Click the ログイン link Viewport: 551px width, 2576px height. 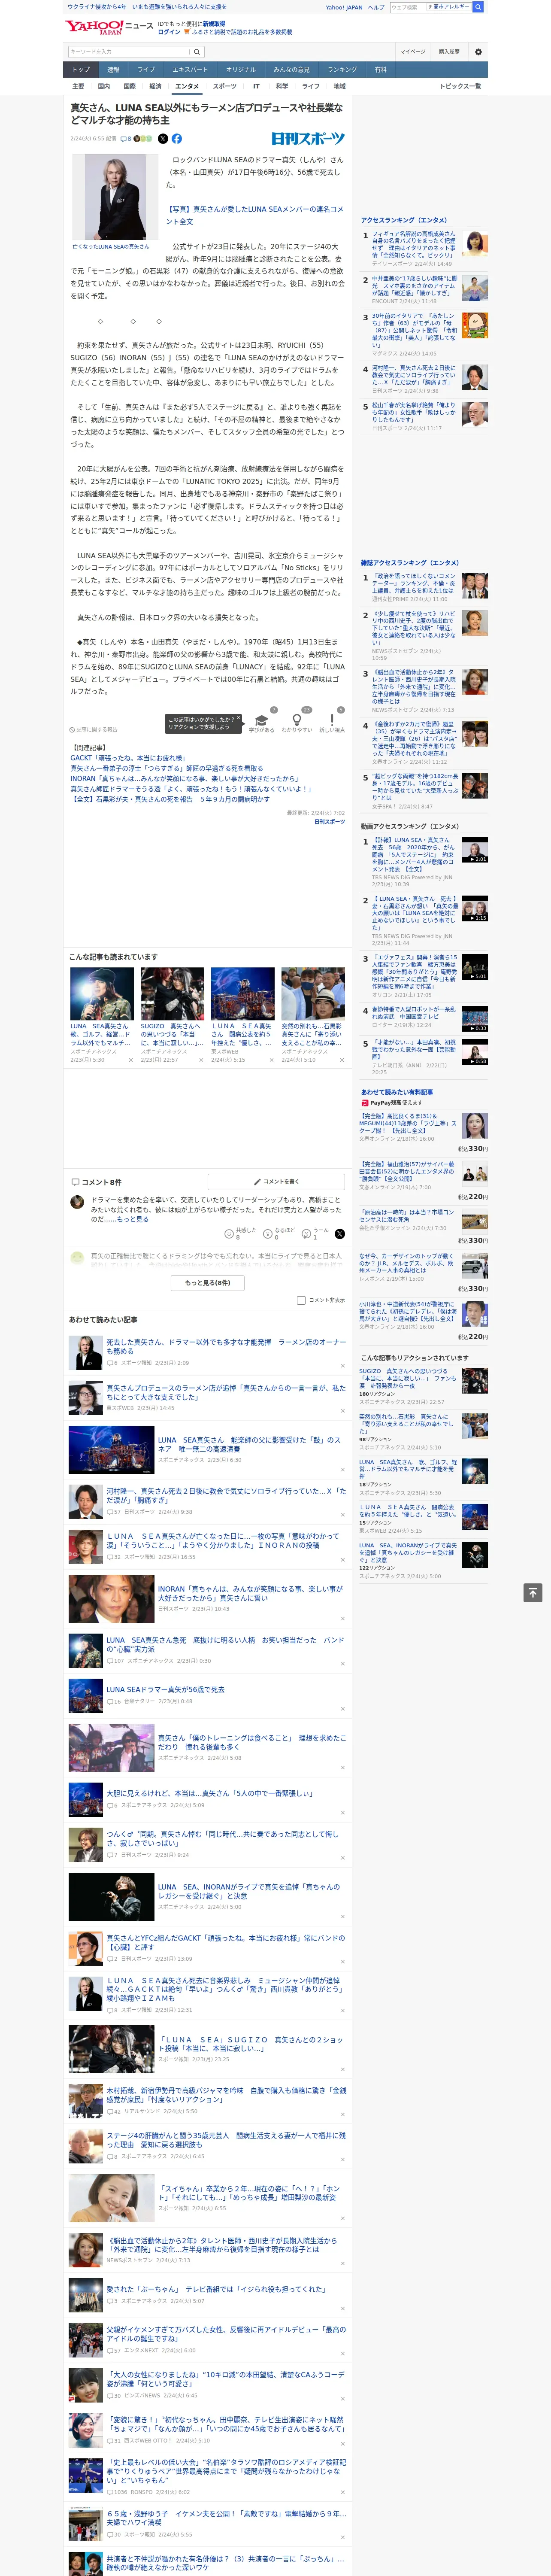[x=169, y=32]
